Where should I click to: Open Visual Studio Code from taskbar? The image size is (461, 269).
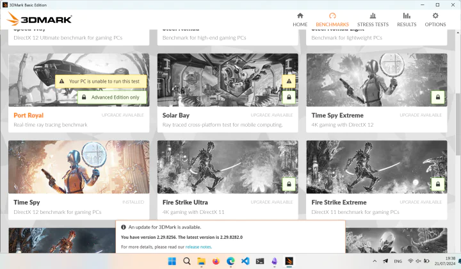pyautogui.click(x=245, y=261)
